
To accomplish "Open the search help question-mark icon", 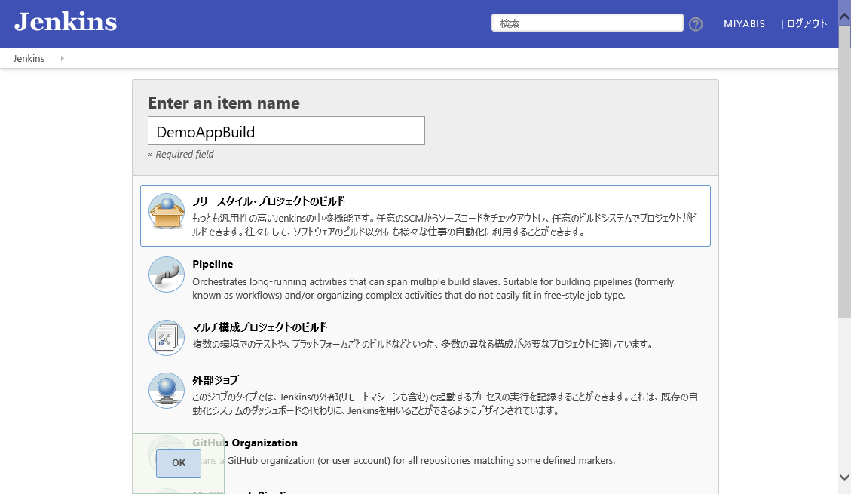I will click(x=696, y=24).
